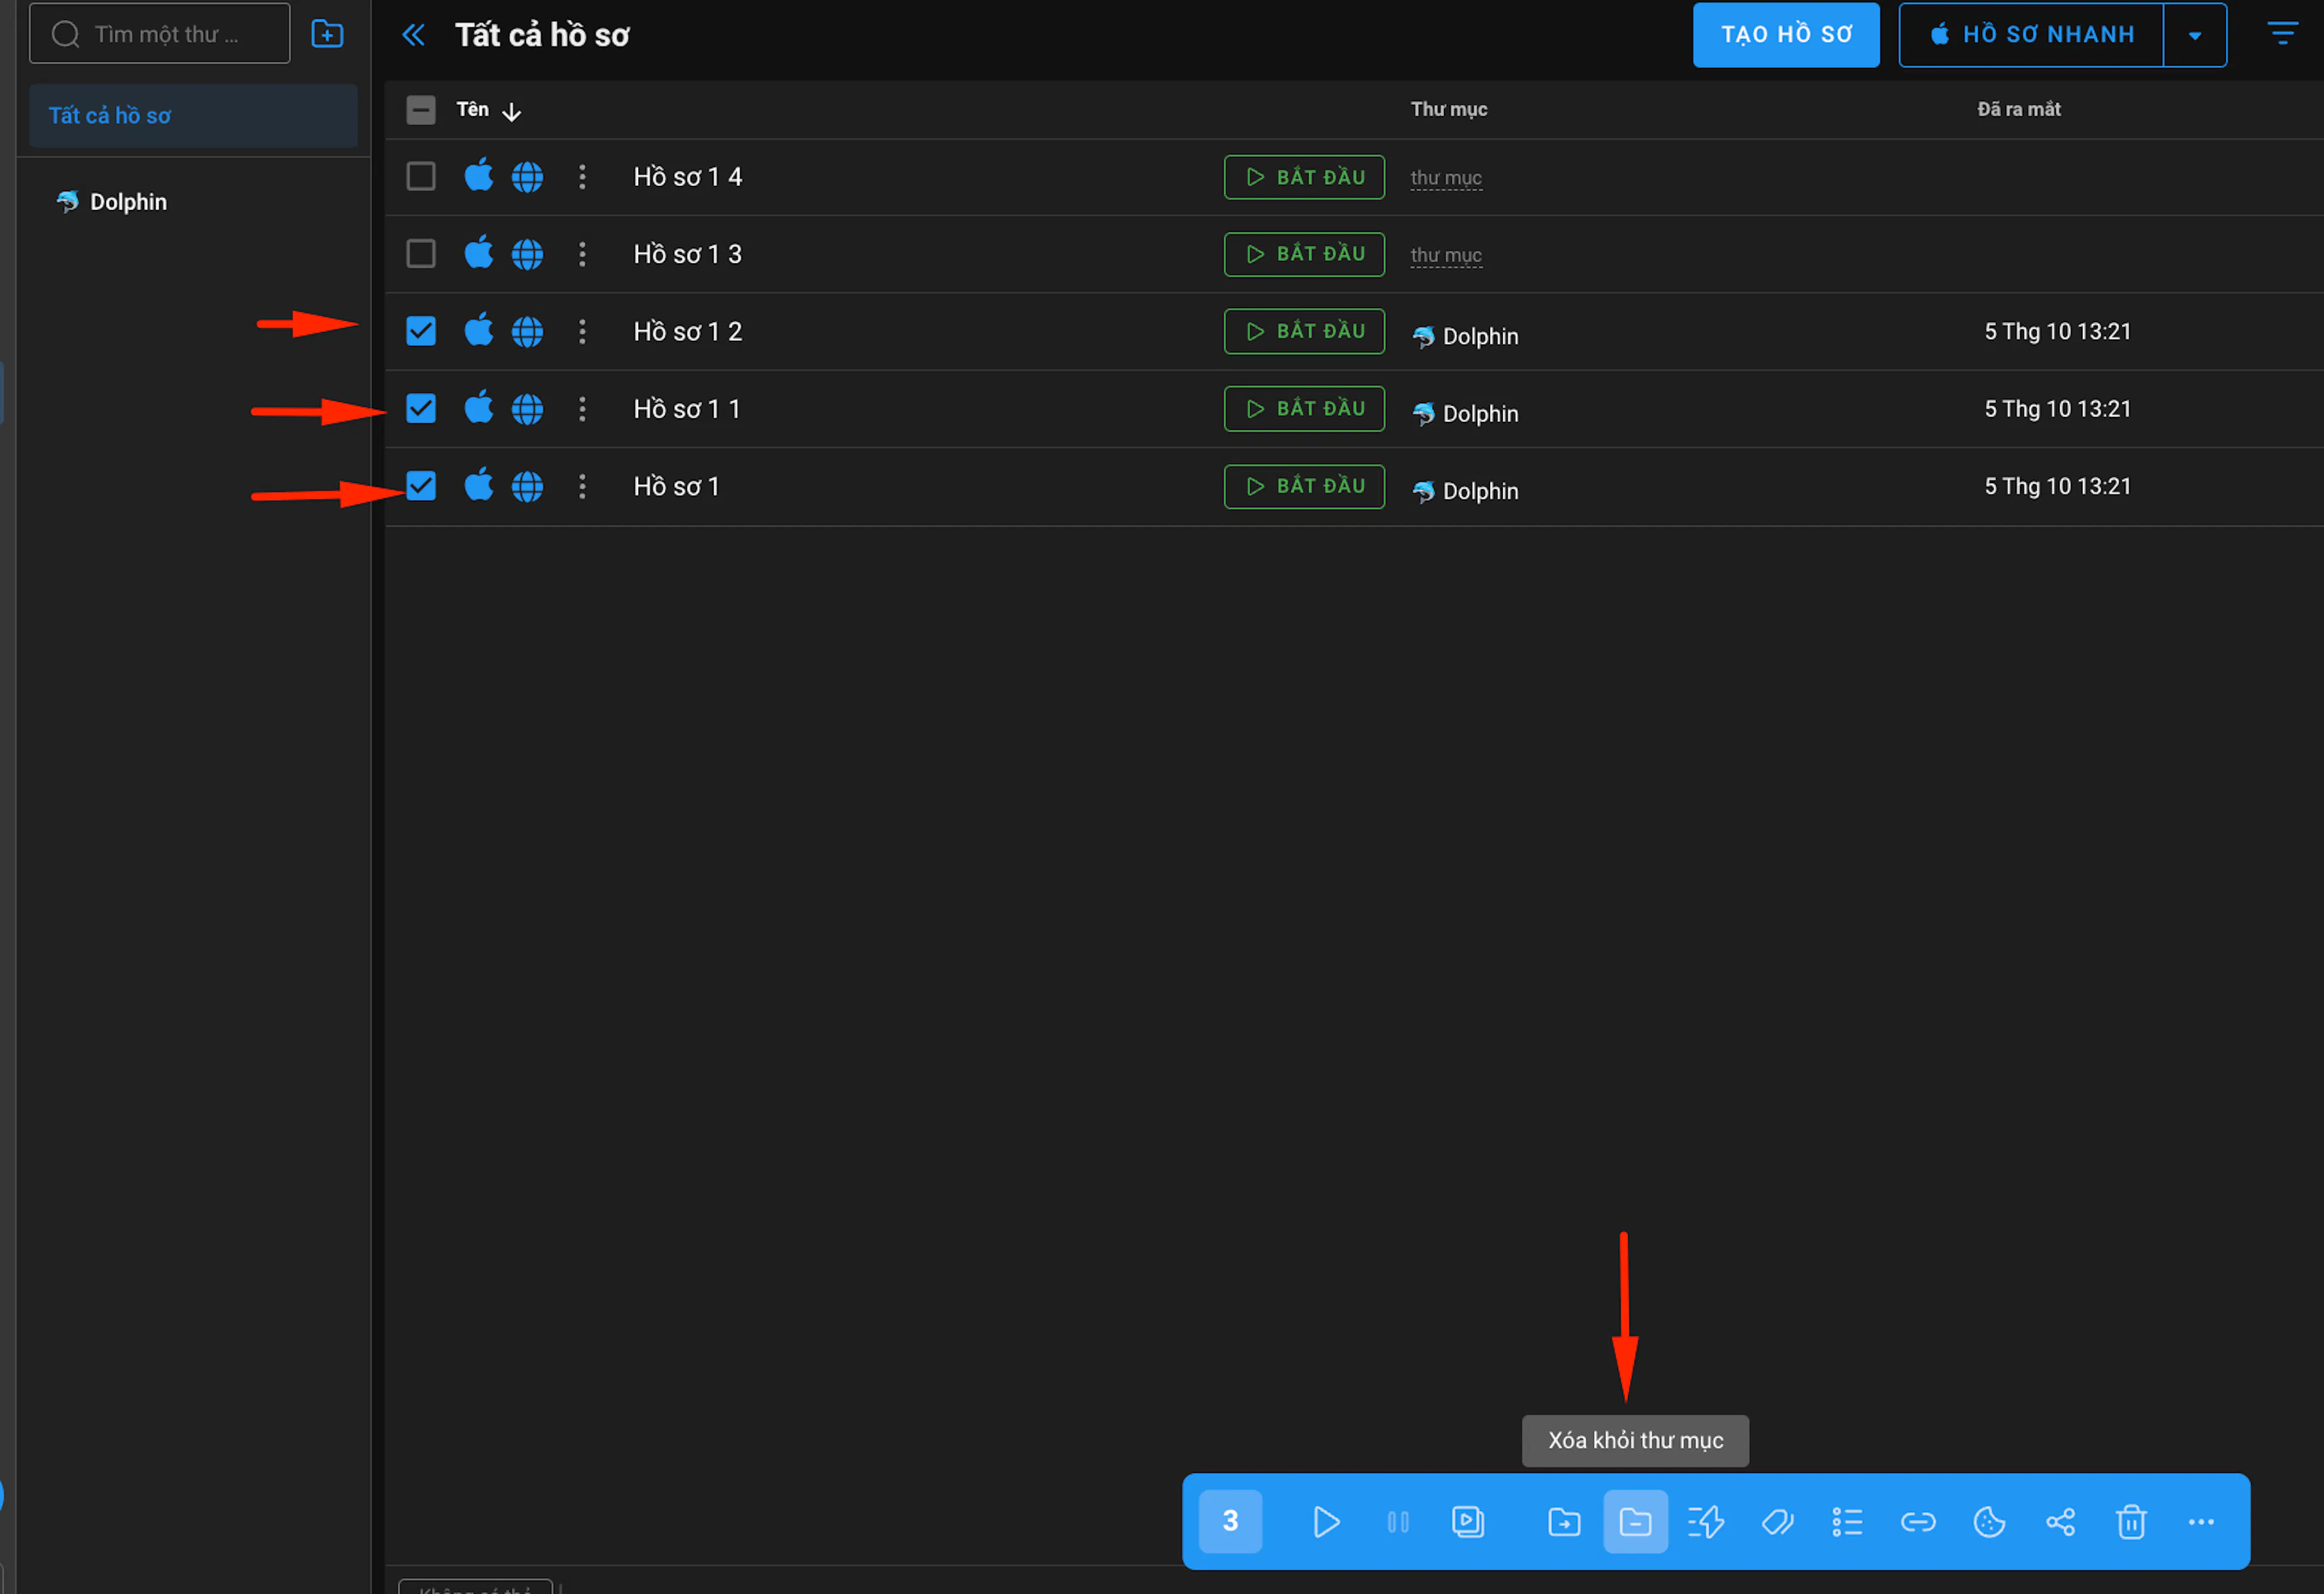Check the Hồ sơ 1 3 checkbox
The height and width of the screenshot is (1594, 2324).
tap(421, 254)
